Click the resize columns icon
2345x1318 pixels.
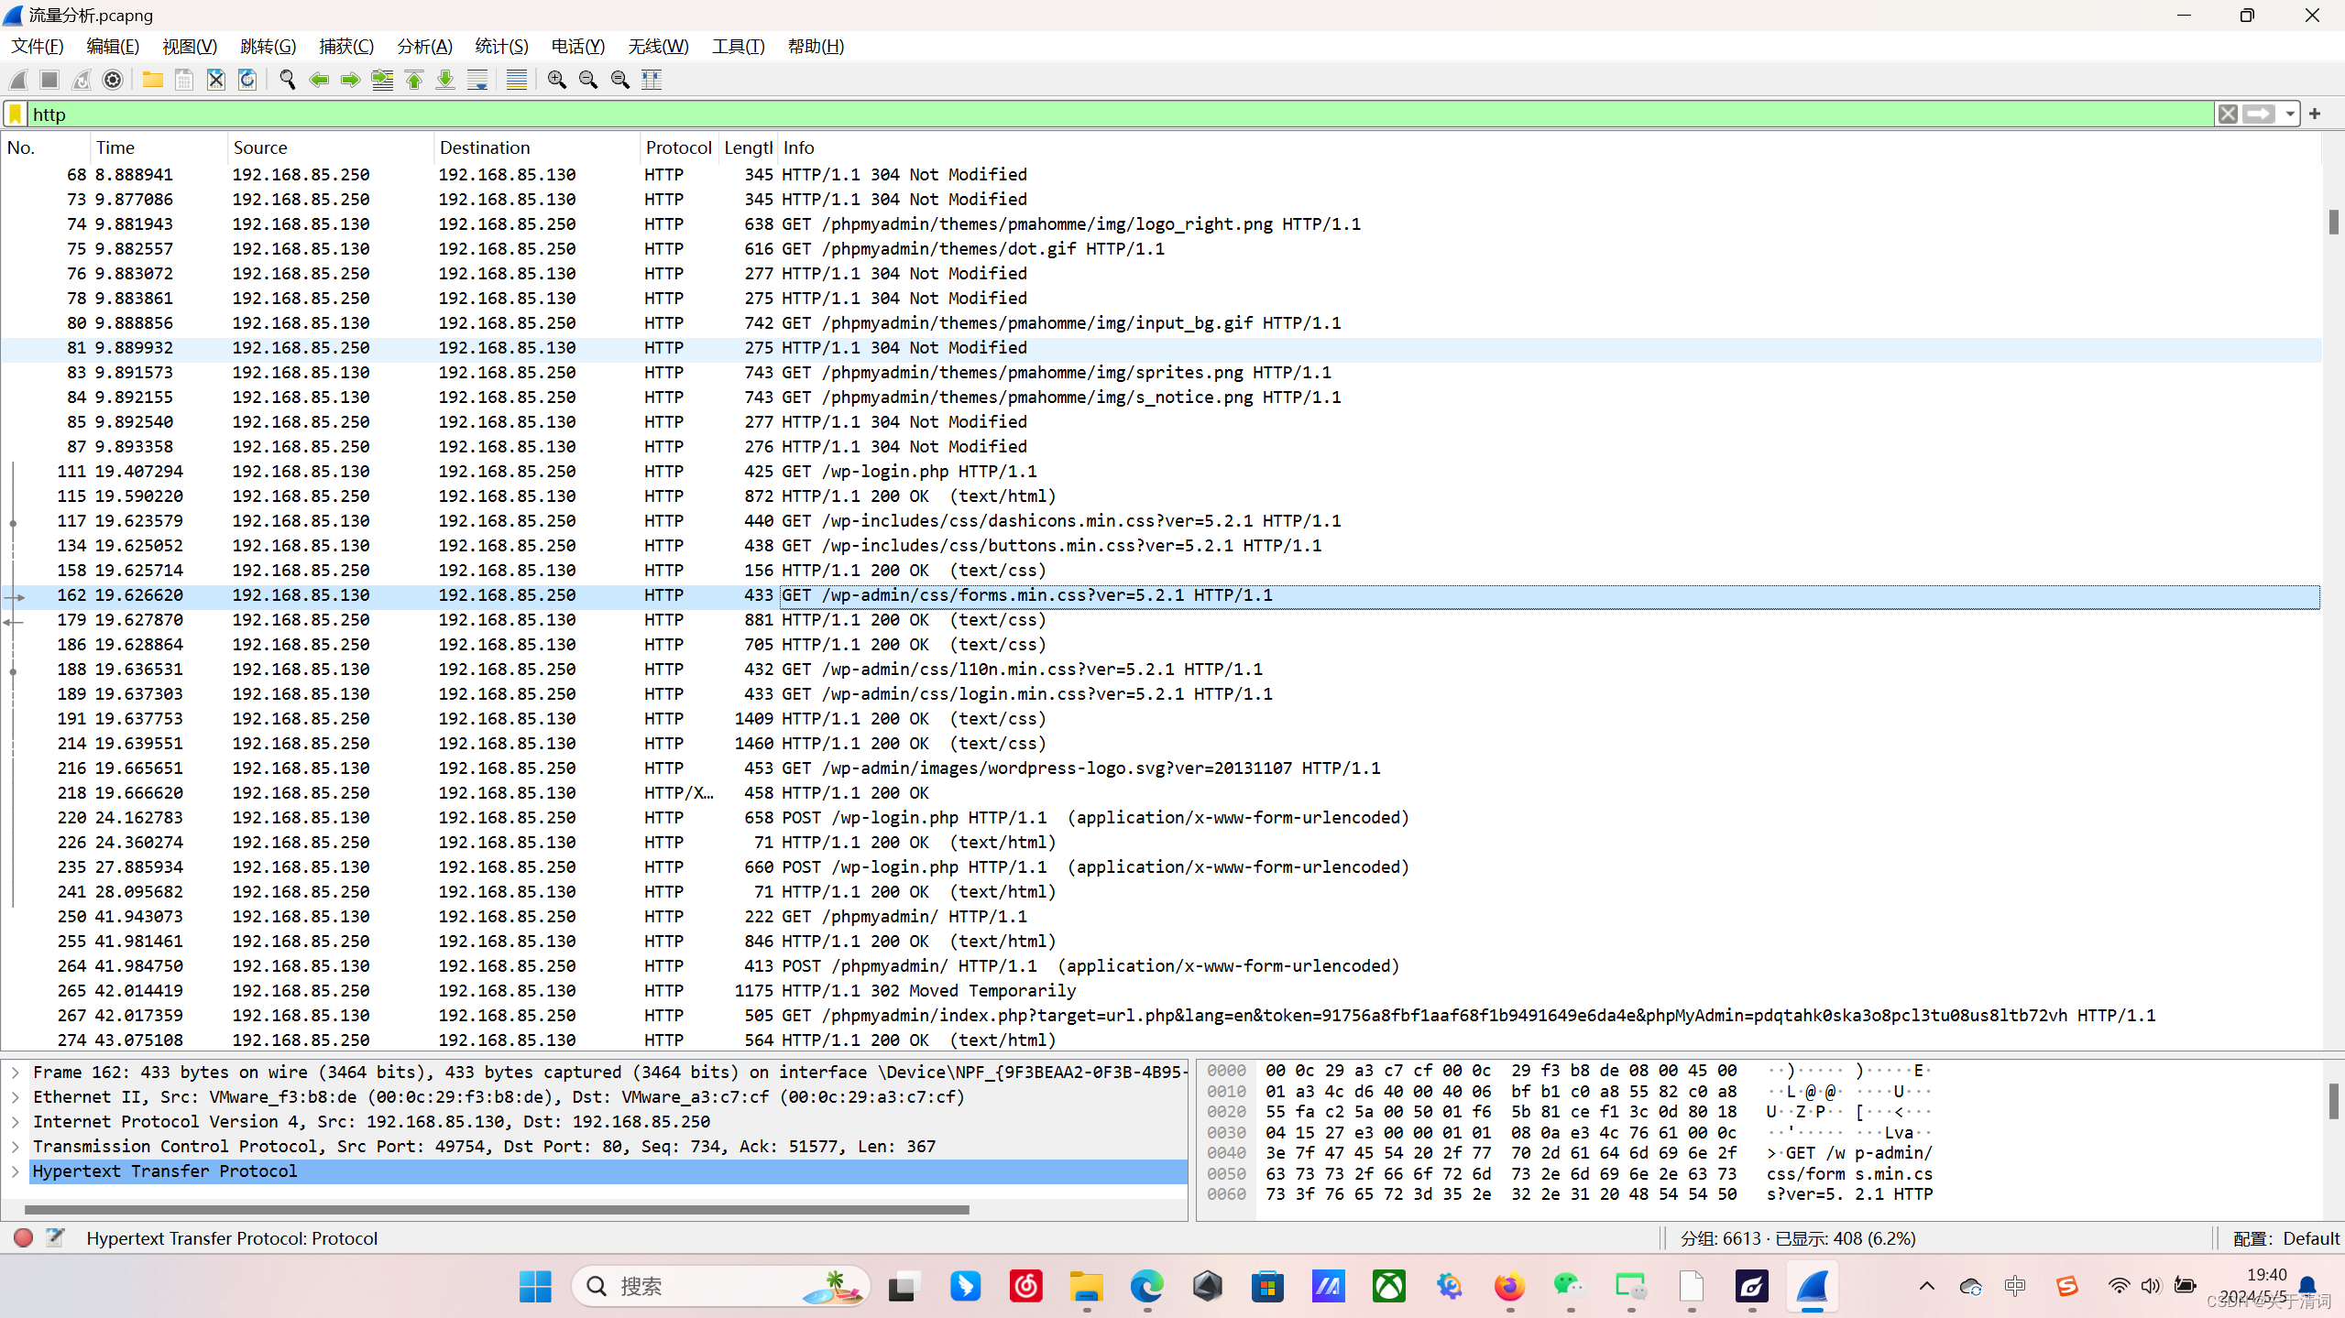coord(652,80)
